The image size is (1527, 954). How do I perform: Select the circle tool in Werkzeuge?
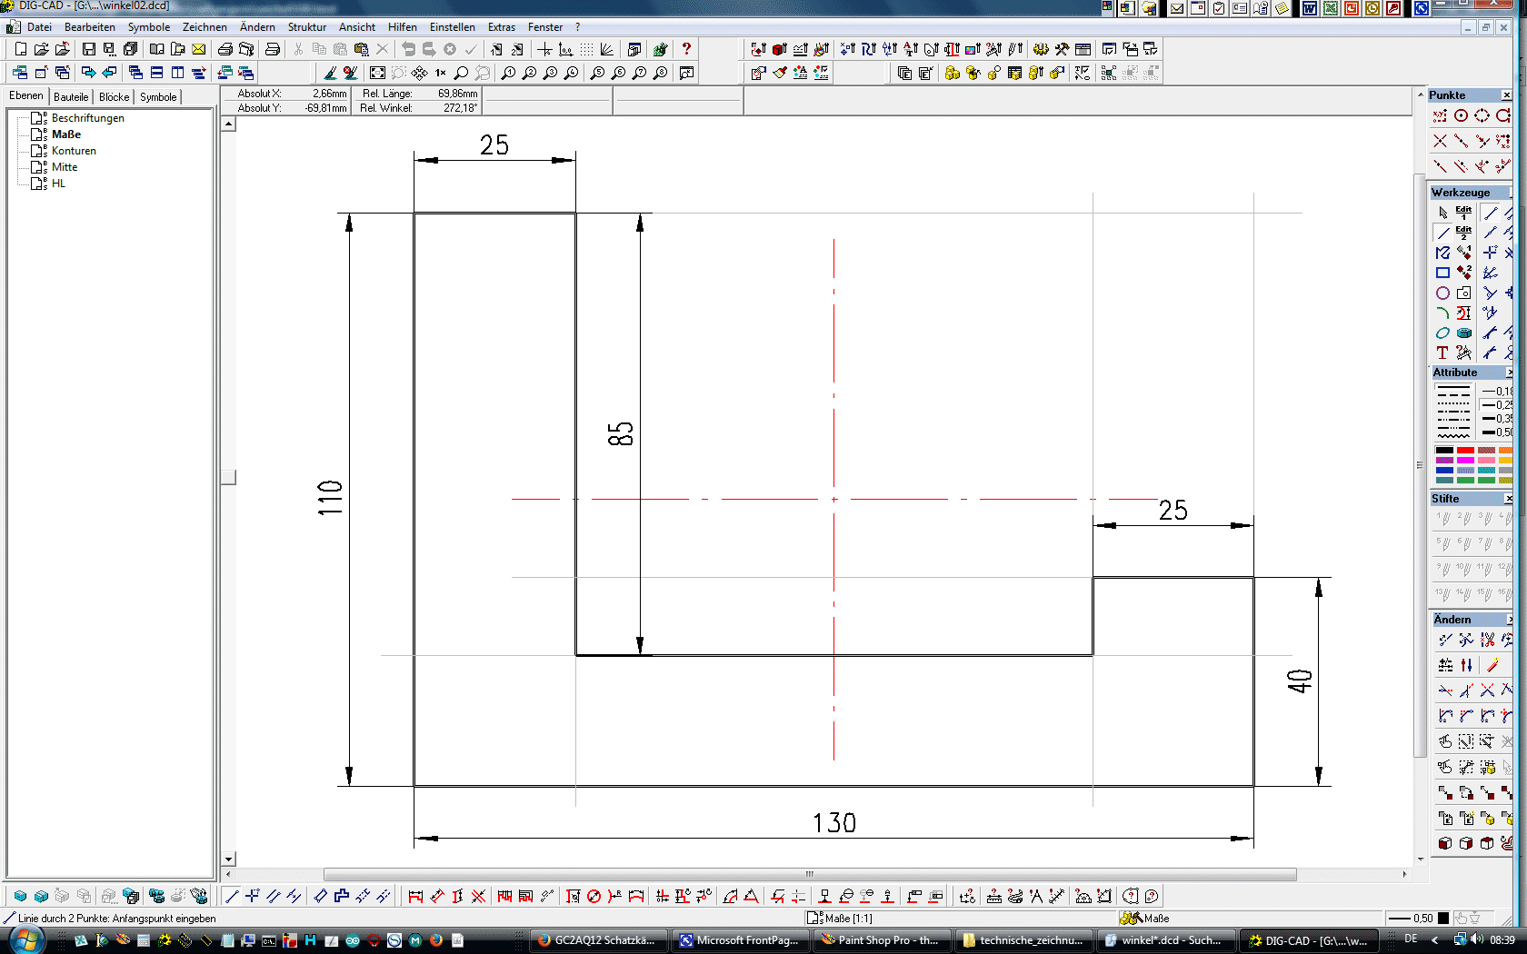tap(1442, 293)
